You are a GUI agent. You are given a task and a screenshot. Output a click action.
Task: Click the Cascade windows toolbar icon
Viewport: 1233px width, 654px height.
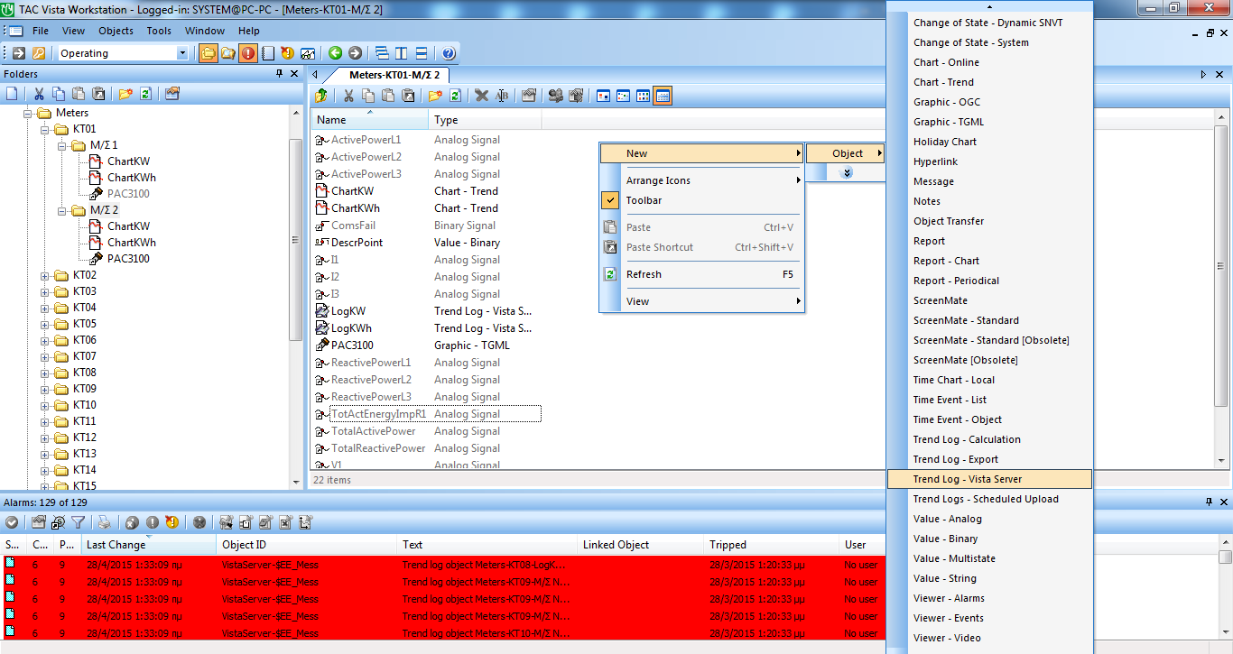[382, 53]
